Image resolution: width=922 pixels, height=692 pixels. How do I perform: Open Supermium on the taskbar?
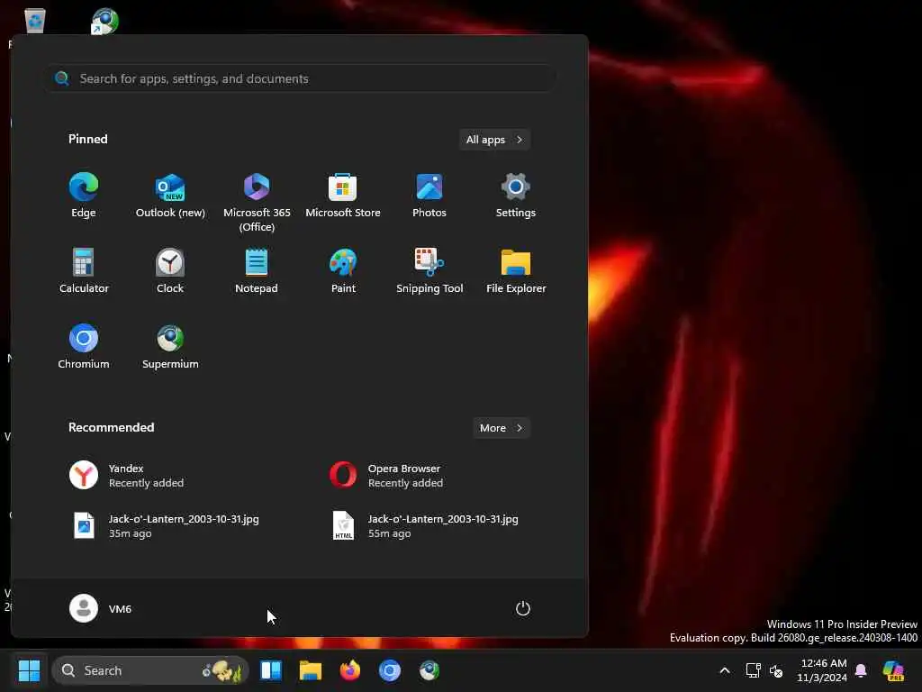(x=429, y=670)
